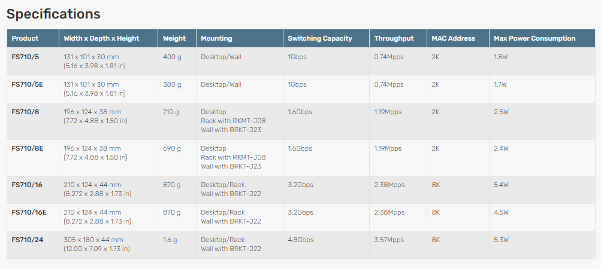Select the FS710/16 product name
The height and width of the screenshot is (269, 601).
(x=27, y=185)
